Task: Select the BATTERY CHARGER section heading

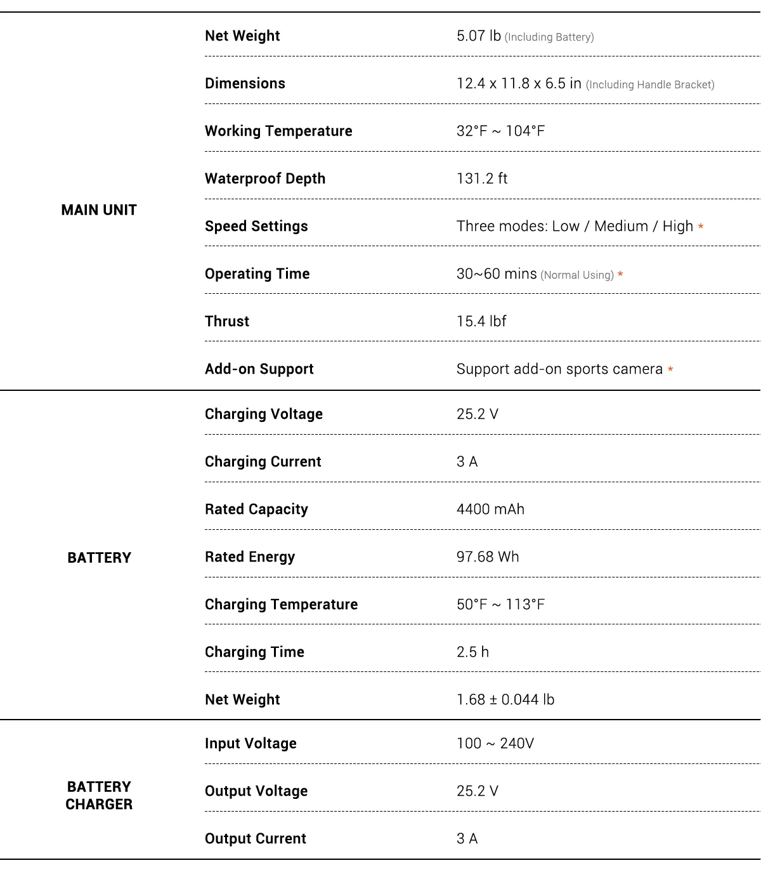Action: 100,796
